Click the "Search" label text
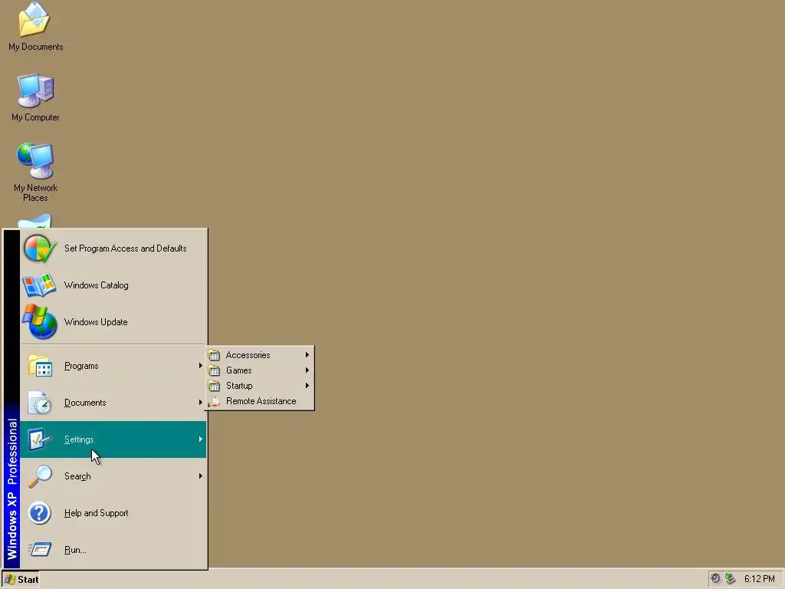This screenshot has width=785, height=589. click(x=77, y=476)
